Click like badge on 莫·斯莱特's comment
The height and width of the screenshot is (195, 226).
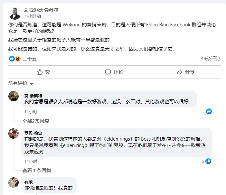pyautogui.click(x=209, y=111)
